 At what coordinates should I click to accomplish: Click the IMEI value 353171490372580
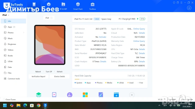pyautogui.click(x=98, y=49)
